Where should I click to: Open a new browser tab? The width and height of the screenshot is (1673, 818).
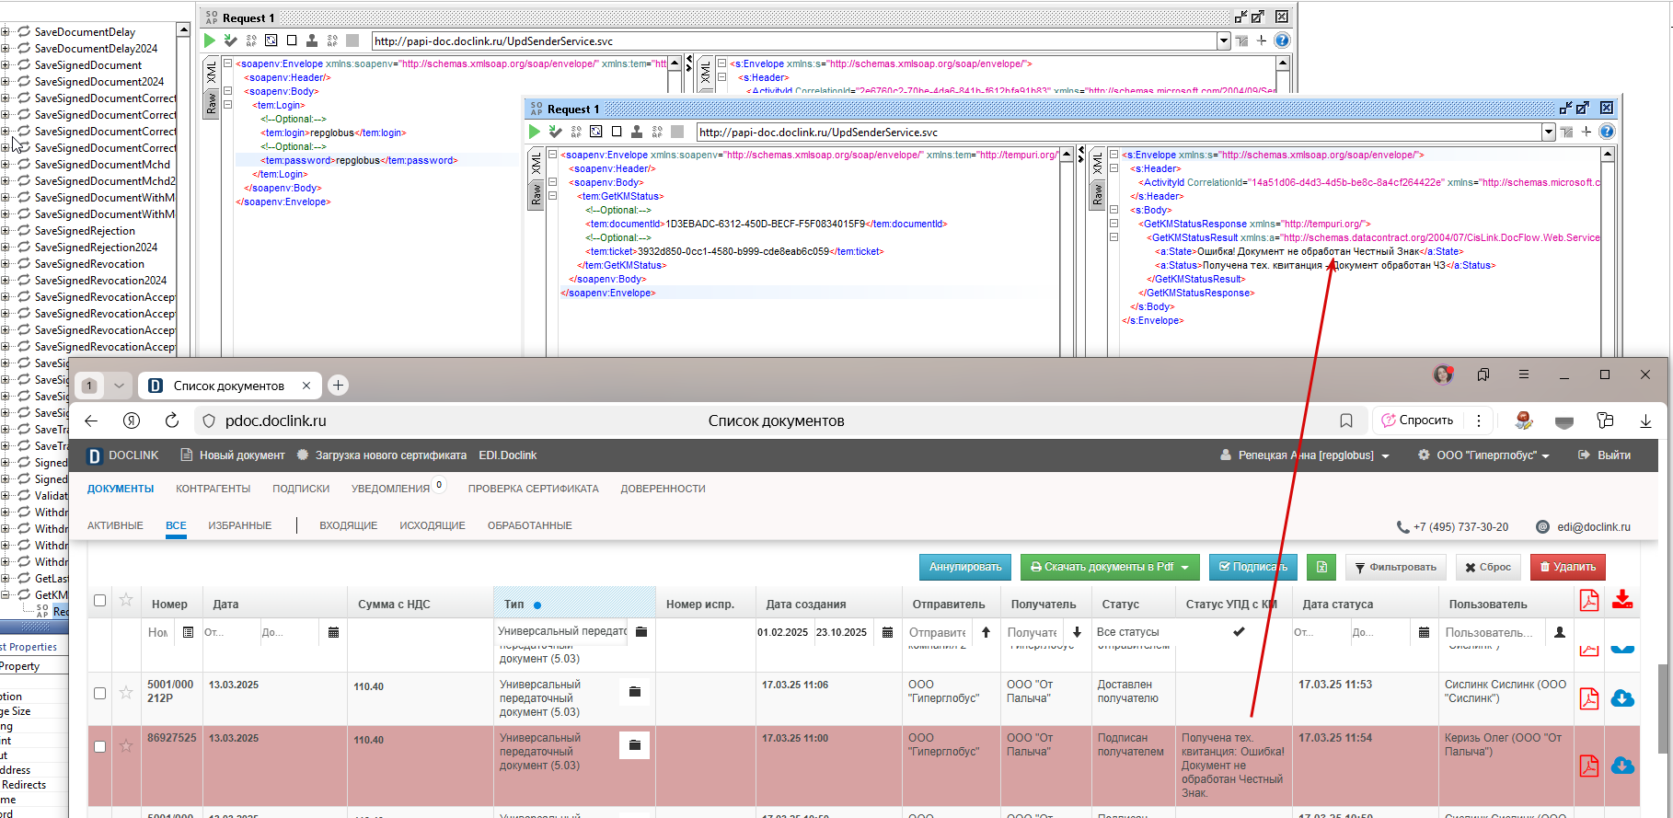(x=338, y=386)
